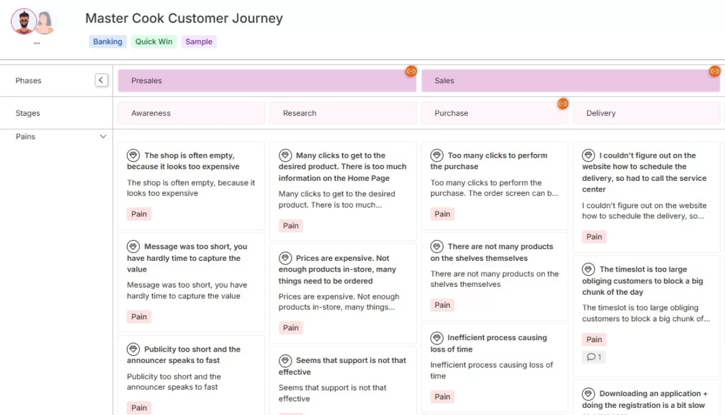Screen dimensions: 725x415
Task: Click the Banking tag
Action: coord(107,41)
